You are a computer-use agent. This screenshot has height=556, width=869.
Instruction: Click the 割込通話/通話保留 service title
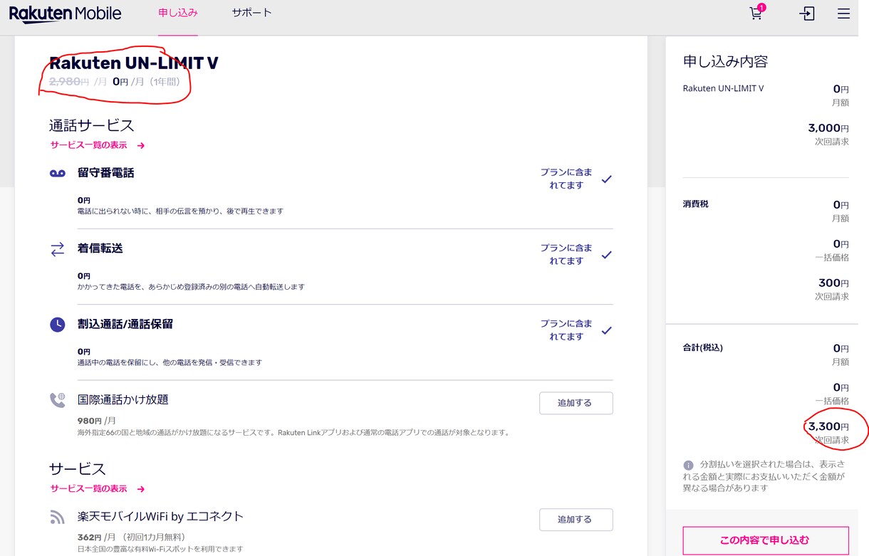[125, 324]
